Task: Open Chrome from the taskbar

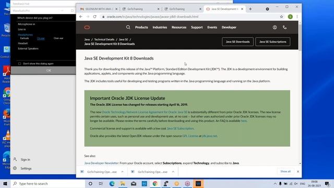Action: (155, 183)
